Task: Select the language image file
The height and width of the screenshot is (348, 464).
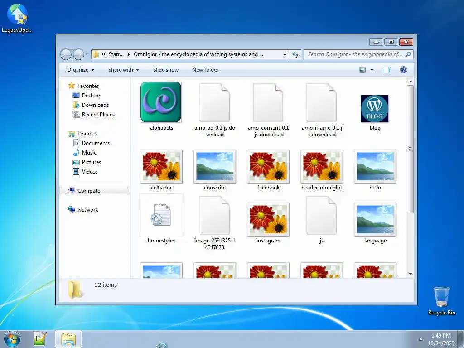Action: (x=375, y=219)
